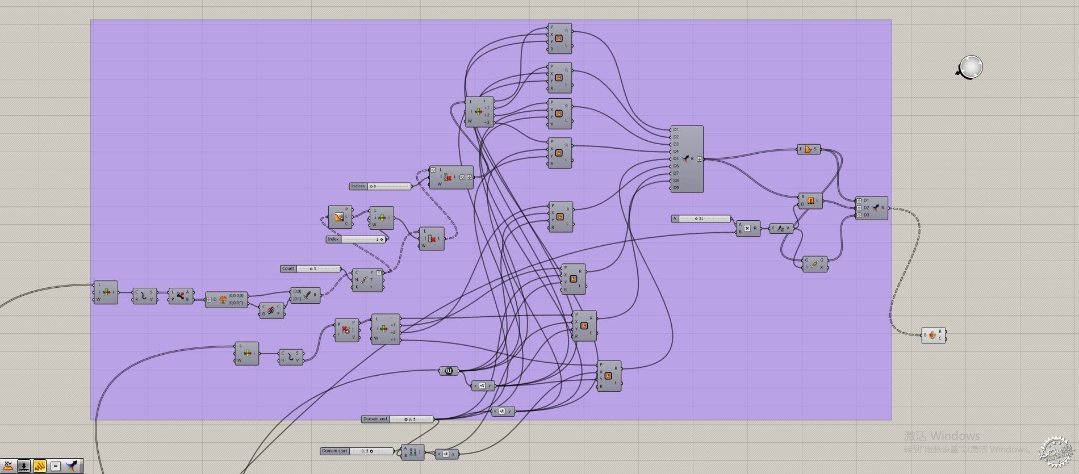Select the Move component with G T inputs
The image size is (1079, 474).
coord(814,264)
